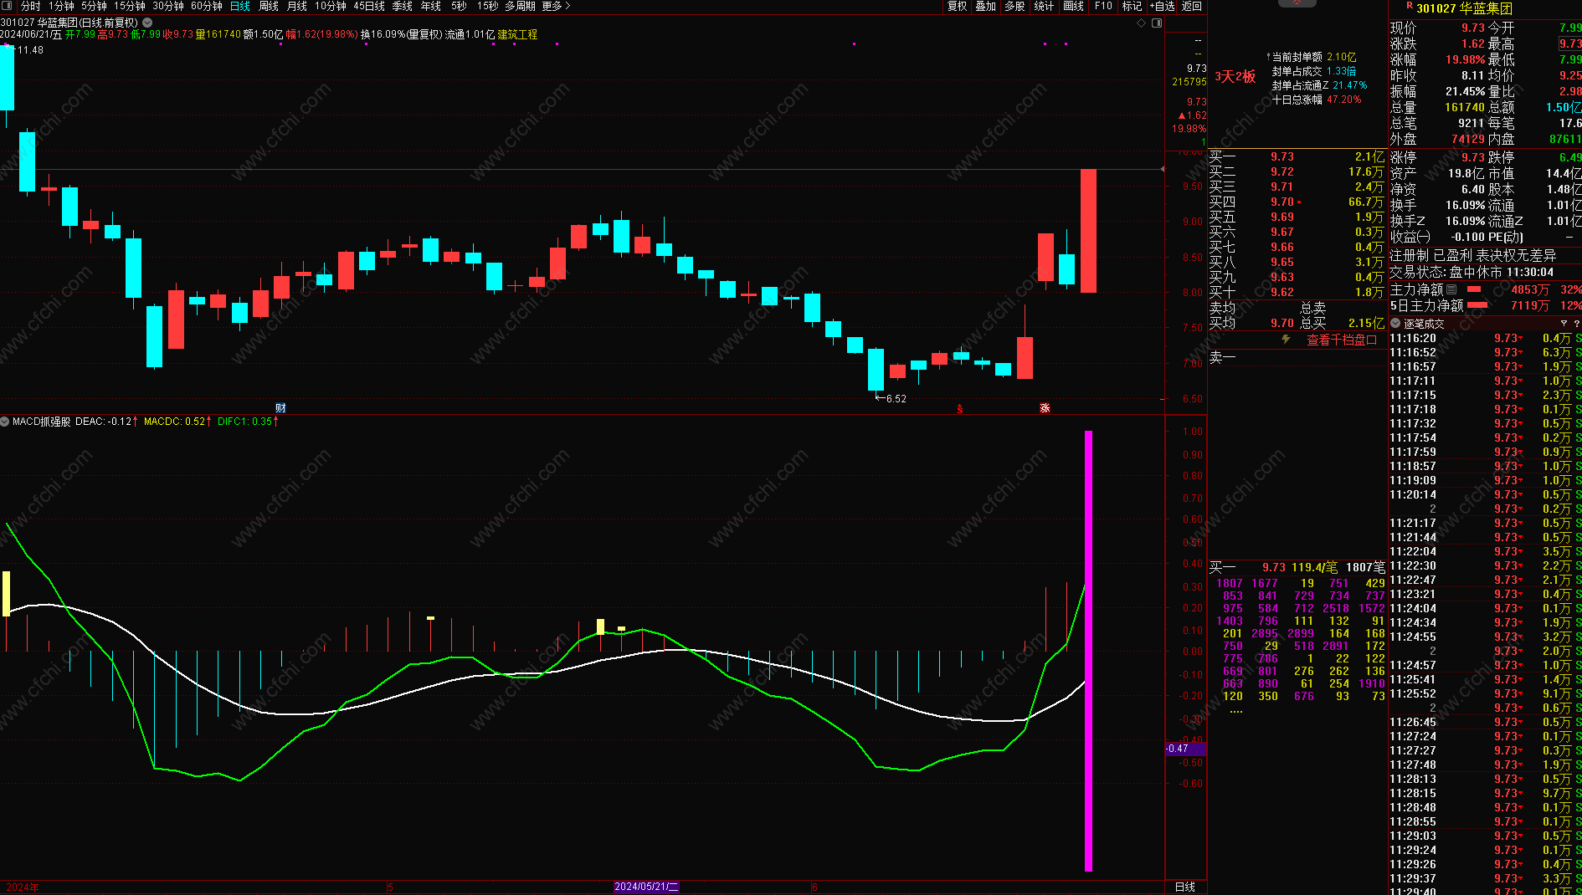Click the info marker beside 当前封单额
The width and height of the screenshot is (1582, 895).
point(1268,57)
